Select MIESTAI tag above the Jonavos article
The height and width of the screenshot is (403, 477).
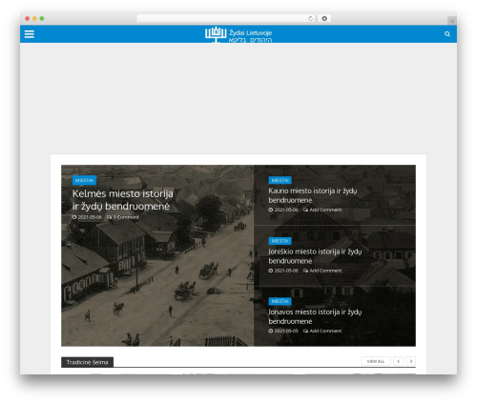coord(280,301)
